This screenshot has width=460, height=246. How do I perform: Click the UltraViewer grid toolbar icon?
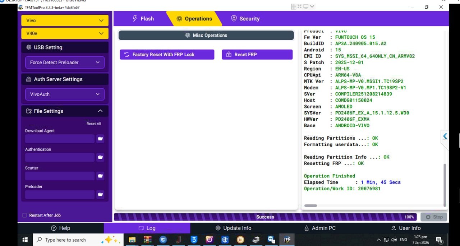(294, 6)
